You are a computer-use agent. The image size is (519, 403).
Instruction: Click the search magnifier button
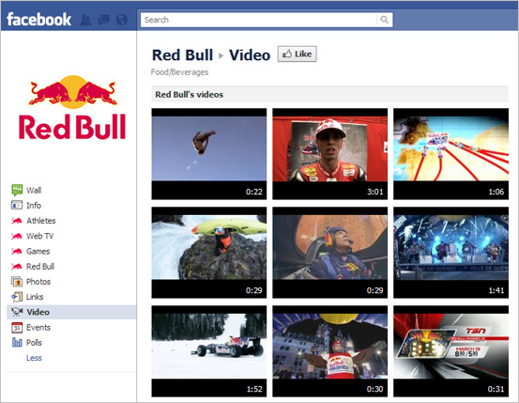[384, 20]
